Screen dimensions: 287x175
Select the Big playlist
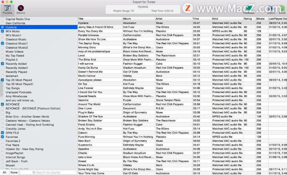pyautogui.click(x=8, y=112)
